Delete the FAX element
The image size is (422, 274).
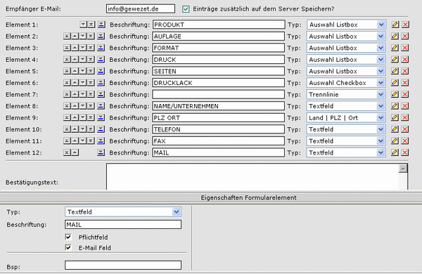coord(405,141)
